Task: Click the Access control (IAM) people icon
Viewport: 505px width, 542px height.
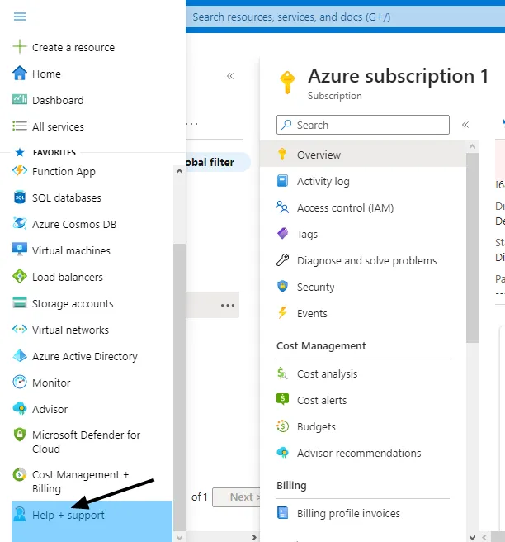Action: pyautogui.click(x=282, y=207)
